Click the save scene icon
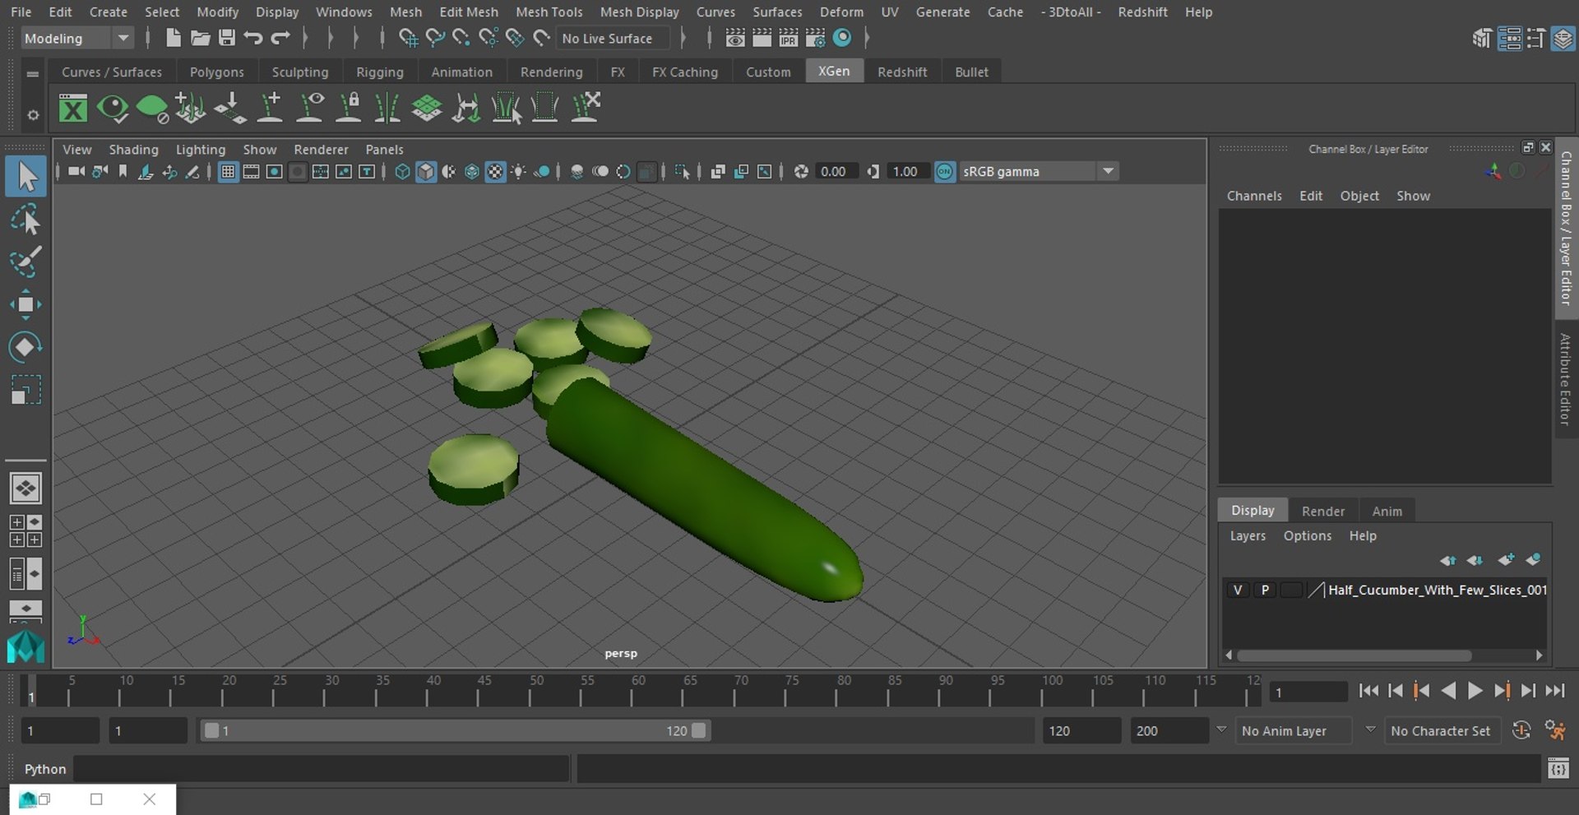This screenshot has height=815, width=1579. click(226, 38)
